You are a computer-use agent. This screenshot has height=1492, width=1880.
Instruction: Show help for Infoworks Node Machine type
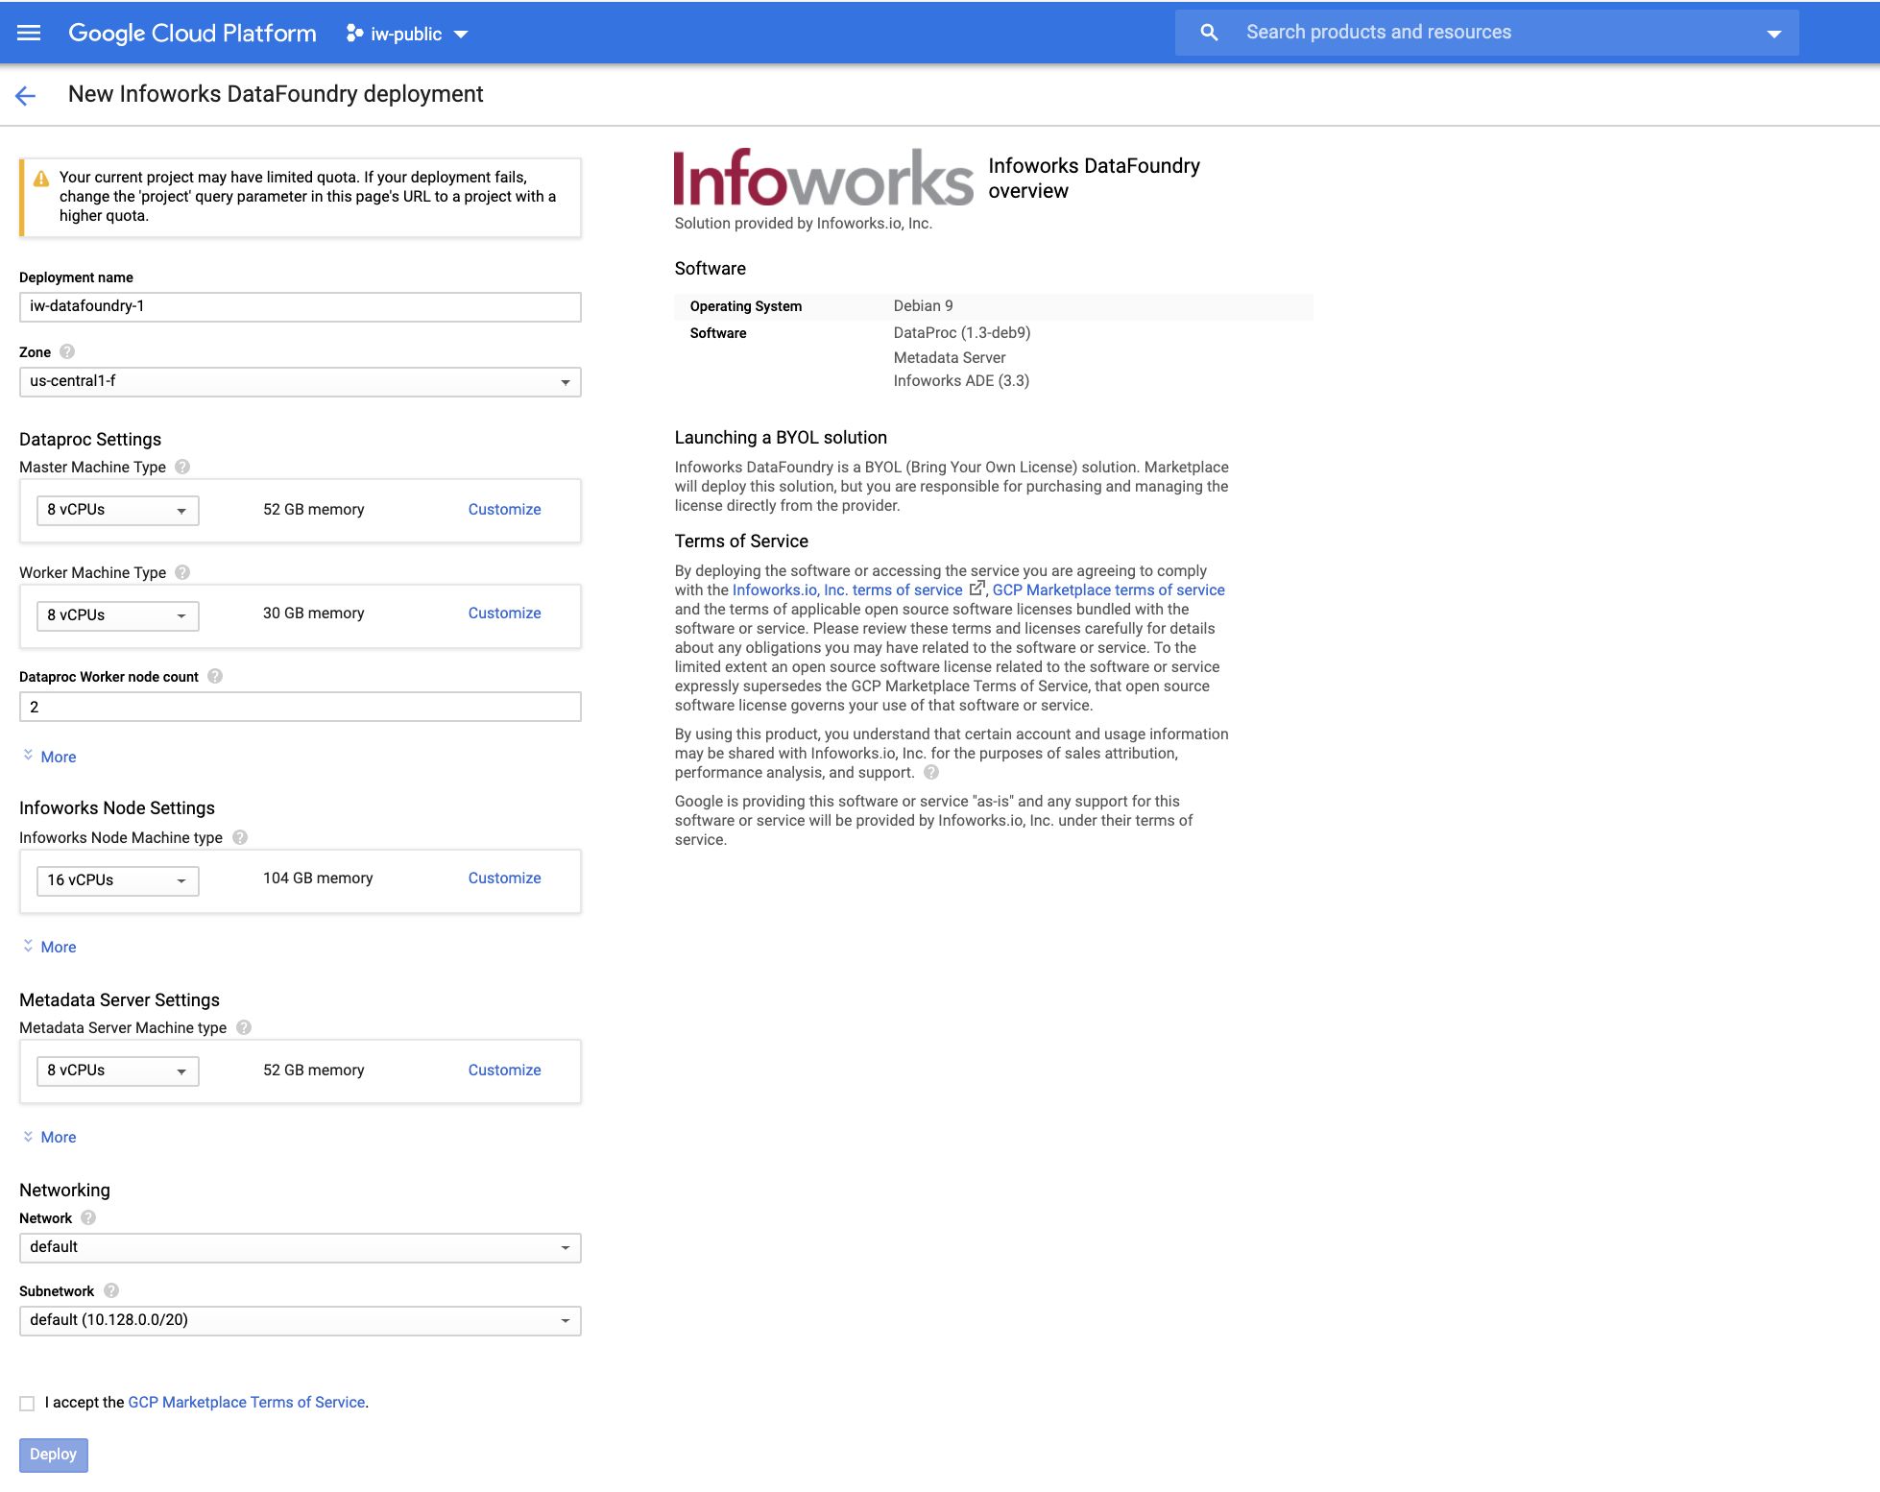240,837
